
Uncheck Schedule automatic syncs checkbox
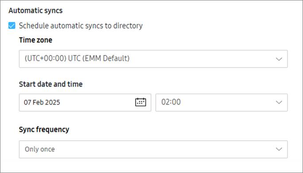[x=12, y=26]
